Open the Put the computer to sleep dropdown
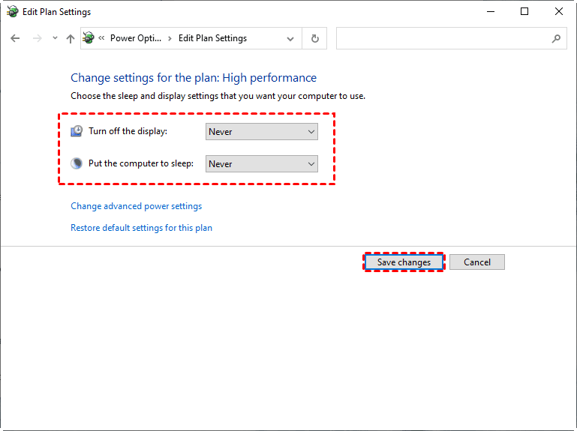The image size is (577, 431). tap(262, 164)
